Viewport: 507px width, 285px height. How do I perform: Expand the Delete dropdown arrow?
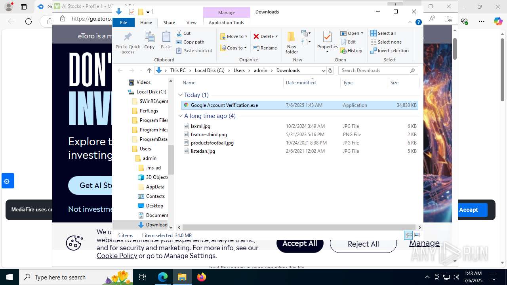pos(276,36)
